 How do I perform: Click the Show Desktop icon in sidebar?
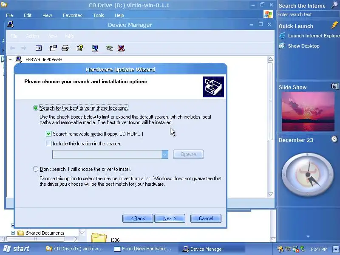[x=282, y=45]
